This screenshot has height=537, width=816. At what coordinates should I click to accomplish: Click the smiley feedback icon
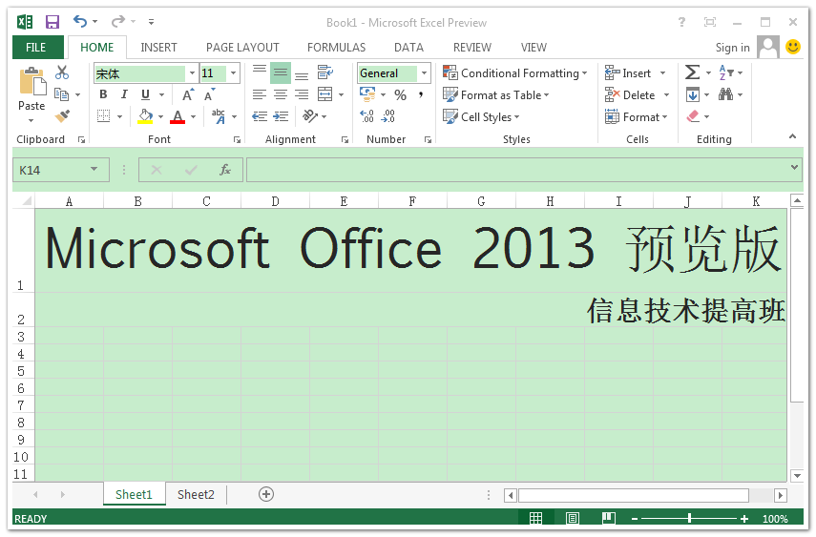(x=792, y=47)
